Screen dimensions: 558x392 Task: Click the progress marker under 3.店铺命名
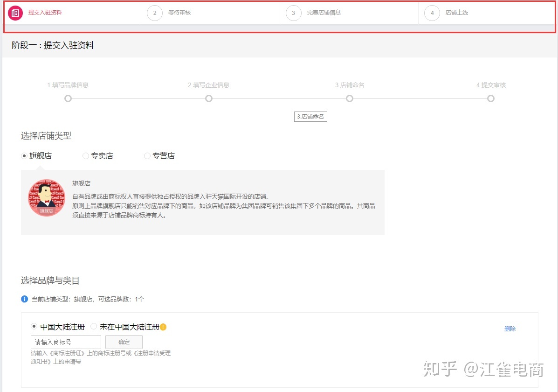[350, 98]
